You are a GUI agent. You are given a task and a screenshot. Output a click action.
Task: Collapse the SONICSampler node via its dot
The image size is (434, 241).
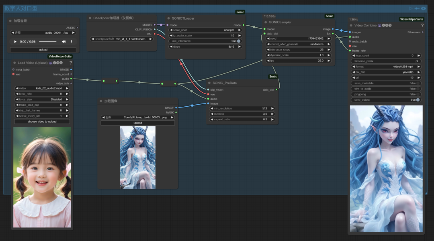point(266,22)
